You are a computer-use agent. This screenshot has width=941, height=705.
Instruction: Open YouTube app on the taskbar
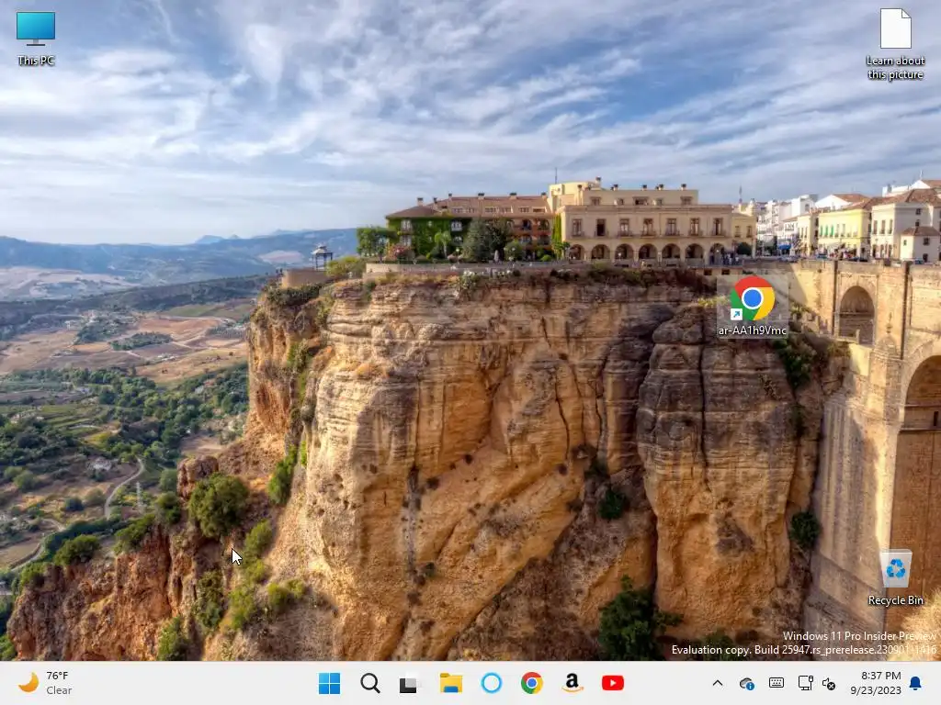click(x=613, y=683)
